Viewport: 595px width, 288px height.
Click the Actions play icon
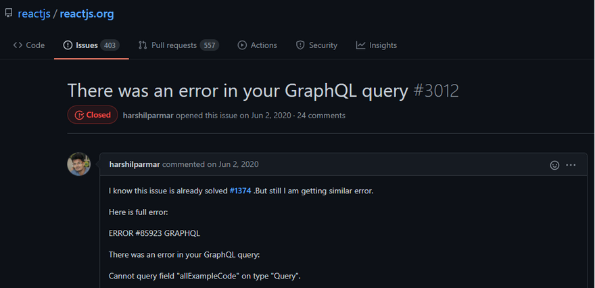point(242,45)
